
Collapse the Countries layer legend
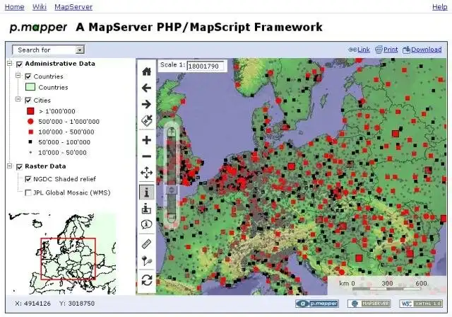coord(18,75)
